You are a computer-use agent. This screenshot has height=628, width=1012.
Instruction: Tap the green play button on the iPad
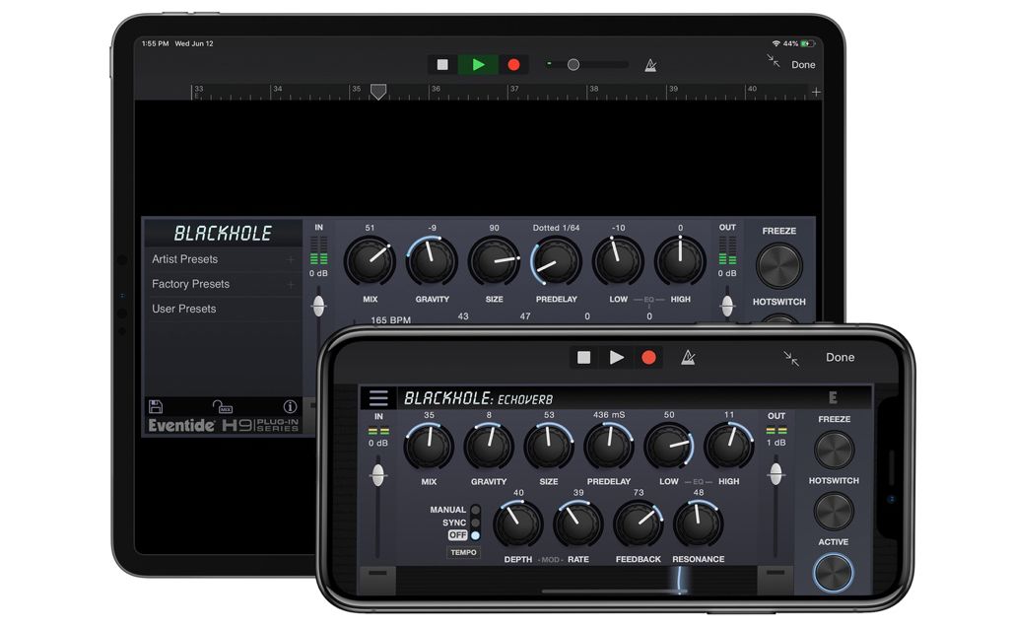pyautogui.click(x=478, y=64)
